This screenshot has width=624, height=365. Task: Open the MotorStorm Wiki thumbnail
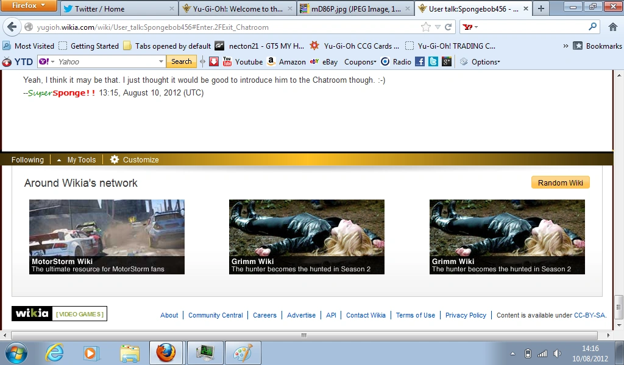click(107, 237)
